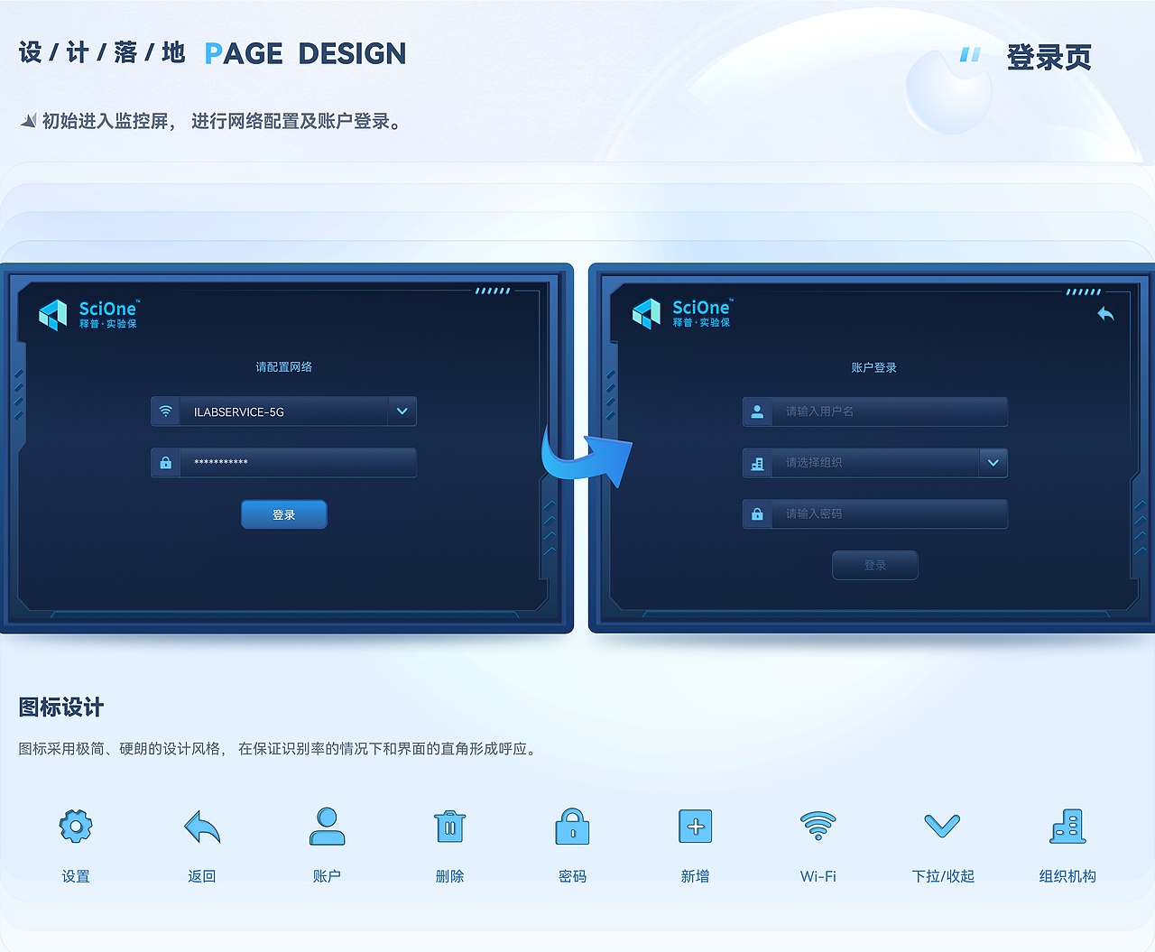Screen dimensions: 1155x952
Task: Click the 新增 plus icon
Action: point(695,826)
